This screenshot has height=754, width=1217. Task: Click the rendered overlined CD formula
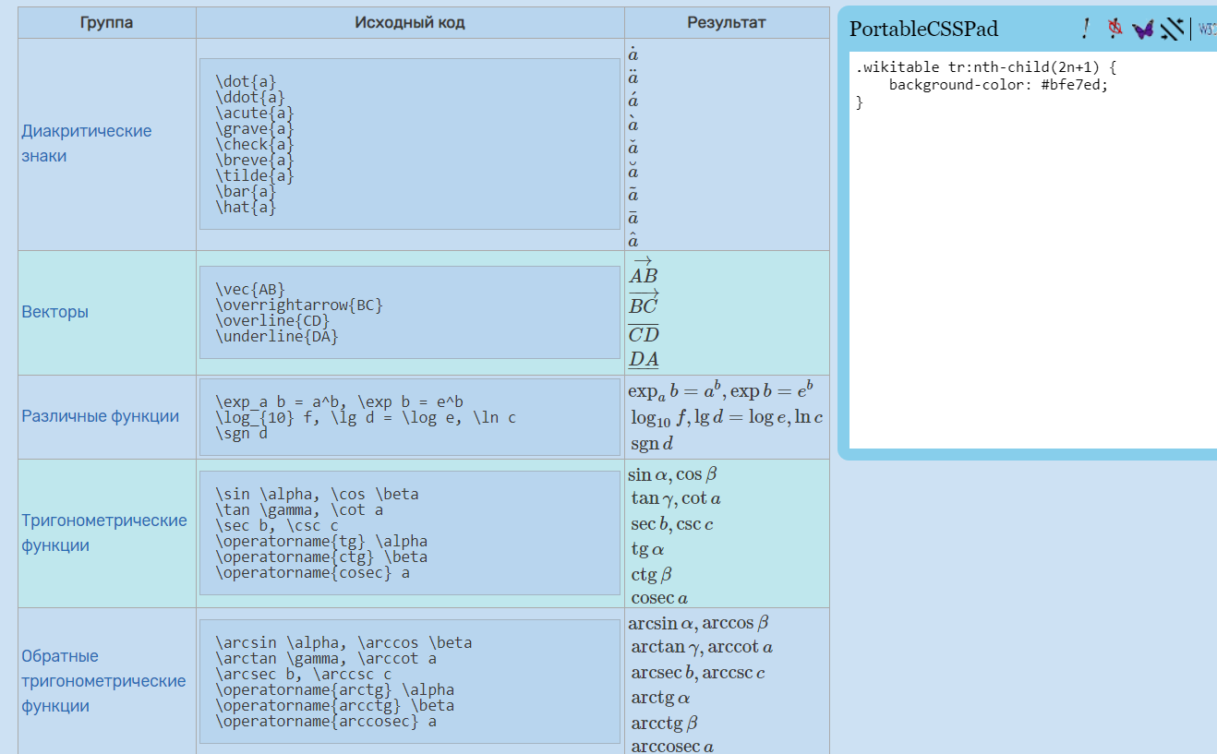coord(644,334)
